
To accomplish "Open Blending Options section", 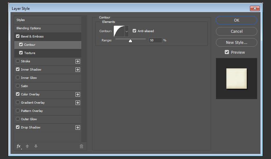I will [x=29, y=28].
